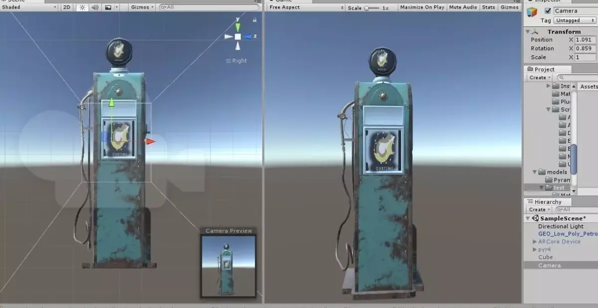Collapse the models folder
This screenshot has width=598, height=308.
click(534, 172)
